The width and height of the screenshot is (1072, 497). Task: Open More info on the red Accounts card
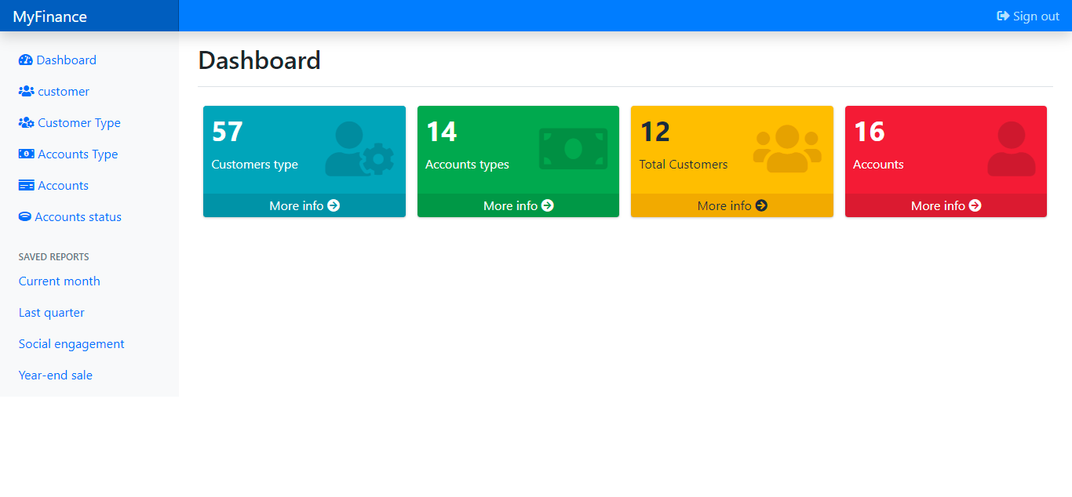pyautogui.click(x=945, y=205)
